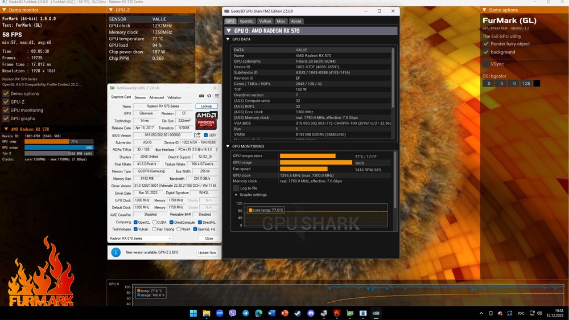Click the blue info icon in update bar
This screenshot has height=320, width=569.
(x=116, y=252)
